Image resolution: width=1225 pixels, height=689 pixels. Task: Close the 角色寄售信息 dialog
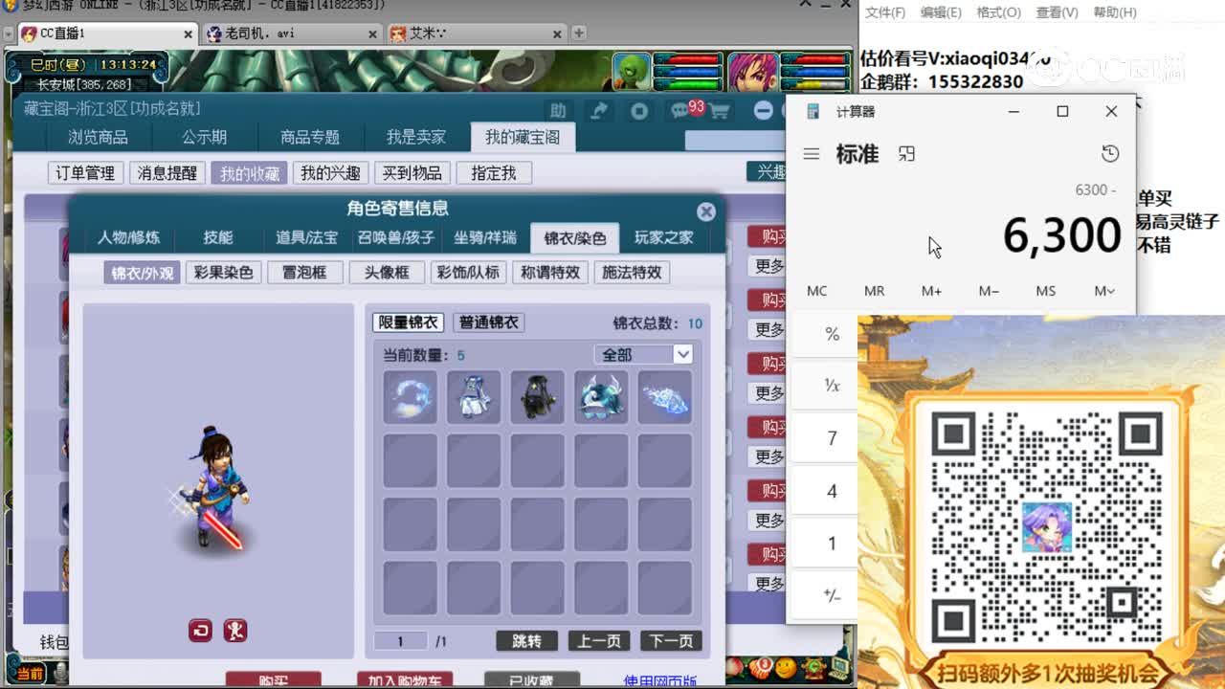click(x=706, y=211)
